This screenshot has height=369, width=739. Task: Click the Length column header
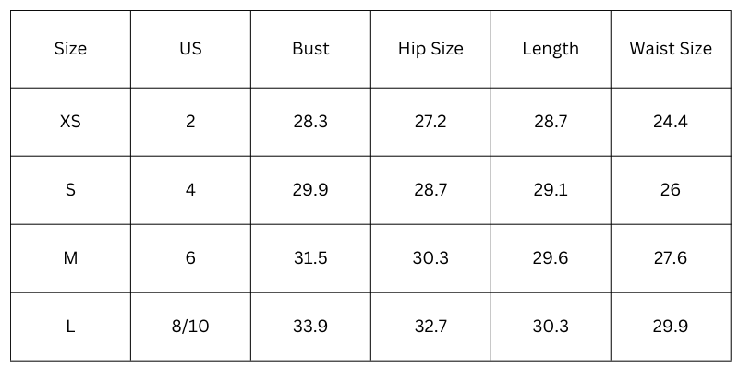551,49
